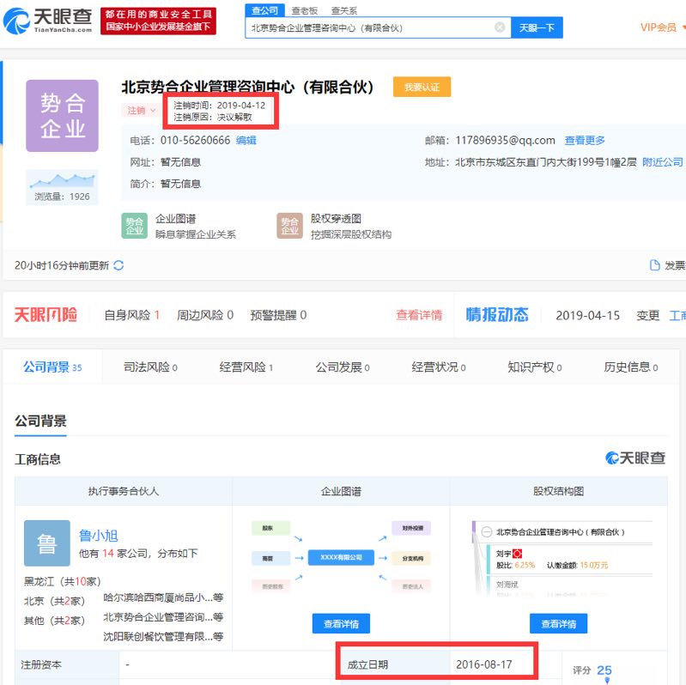This screenshot has width=686, height=685.
Task: Click the 附近公司 link
Action: point(662,162)
